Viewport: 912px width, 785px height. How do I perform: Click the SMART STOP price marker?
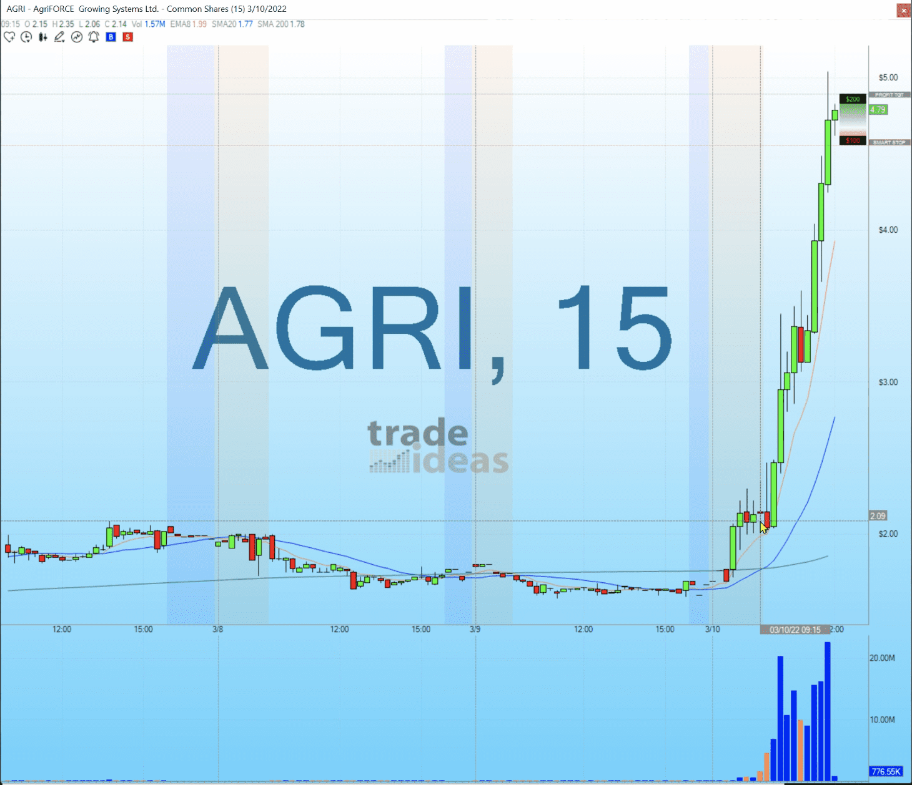coord(890,142)
